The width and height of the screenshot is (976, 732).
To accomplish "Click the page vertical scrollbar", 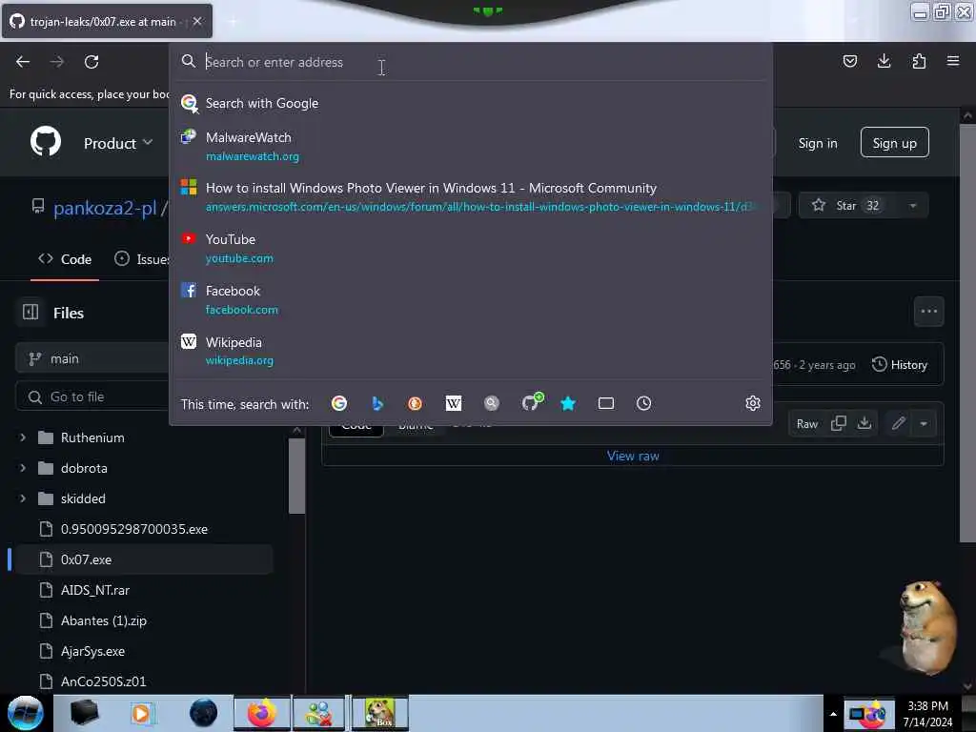I will (x=966, y=333).
